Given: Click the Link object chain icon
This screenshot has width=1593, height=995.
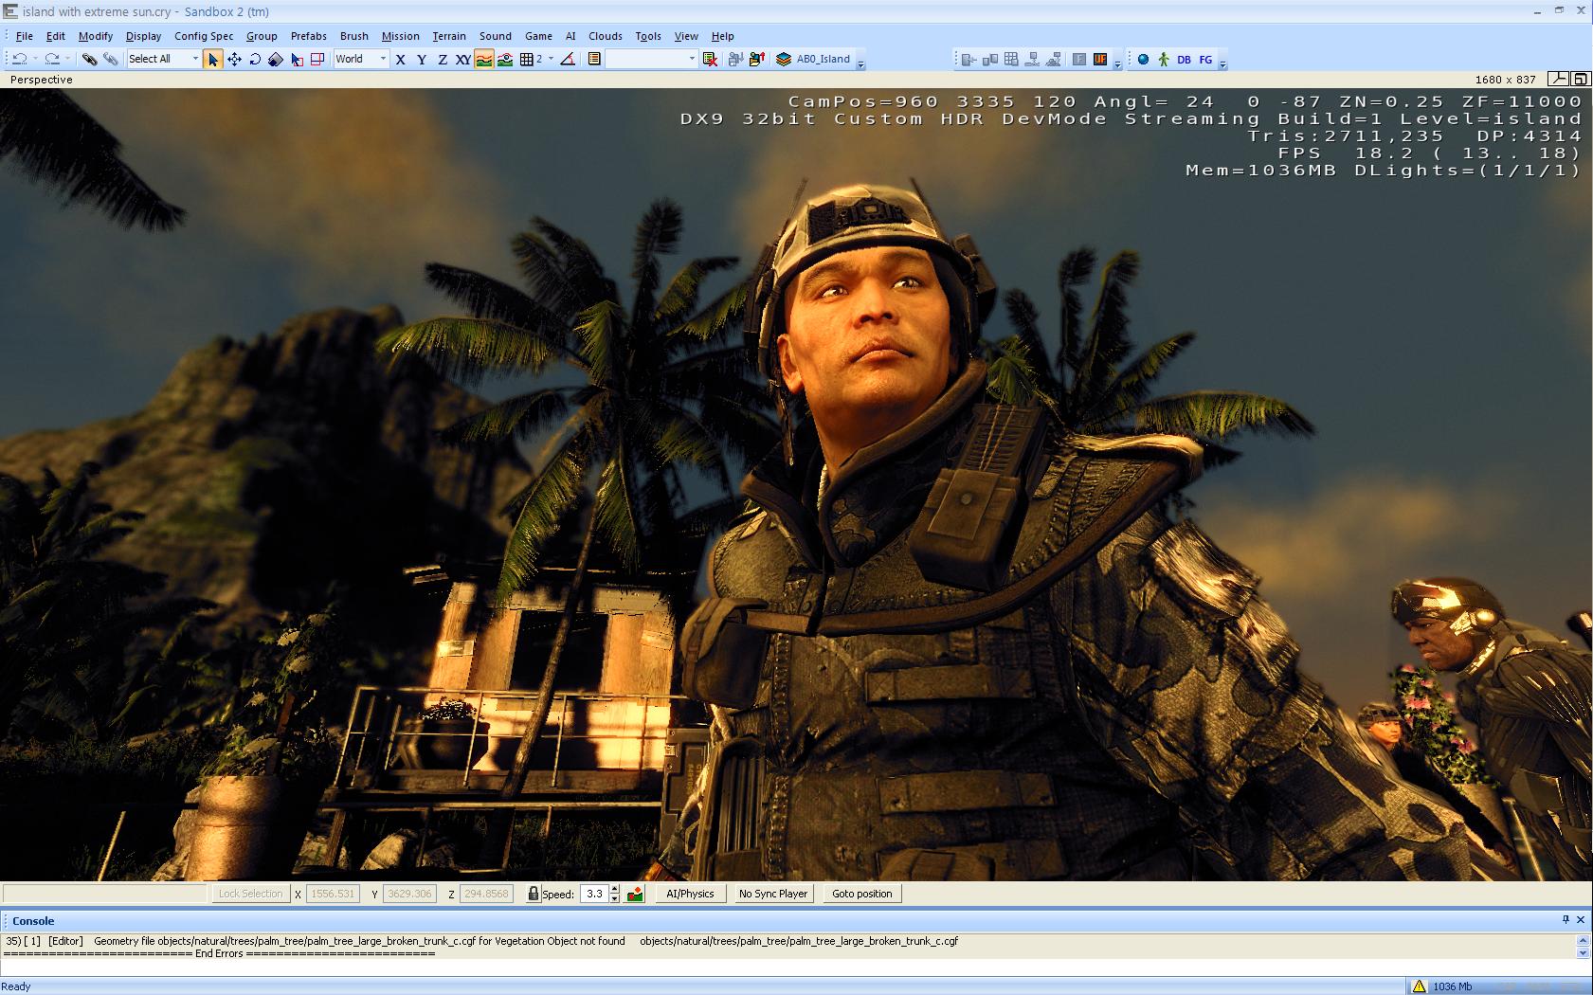Looking at the screenshot, I should (89, 59).
